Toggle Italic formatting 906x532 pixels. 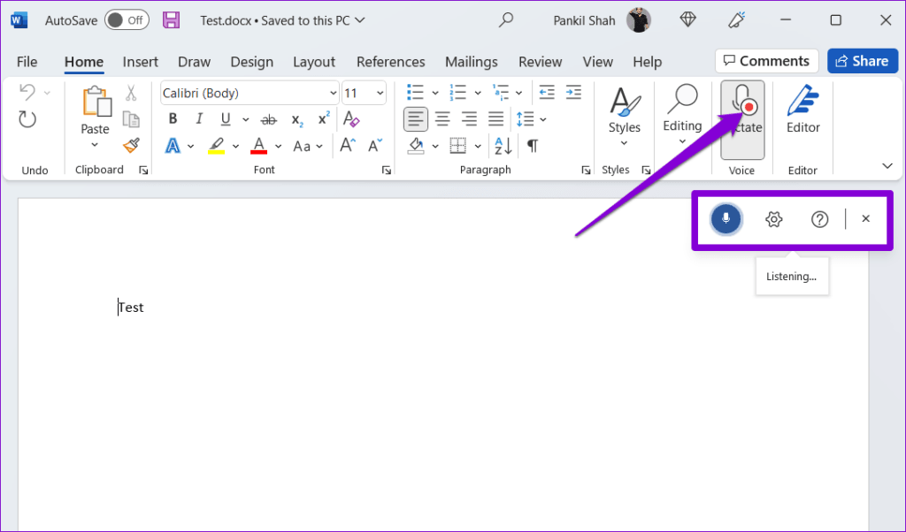tap(199, 119)
